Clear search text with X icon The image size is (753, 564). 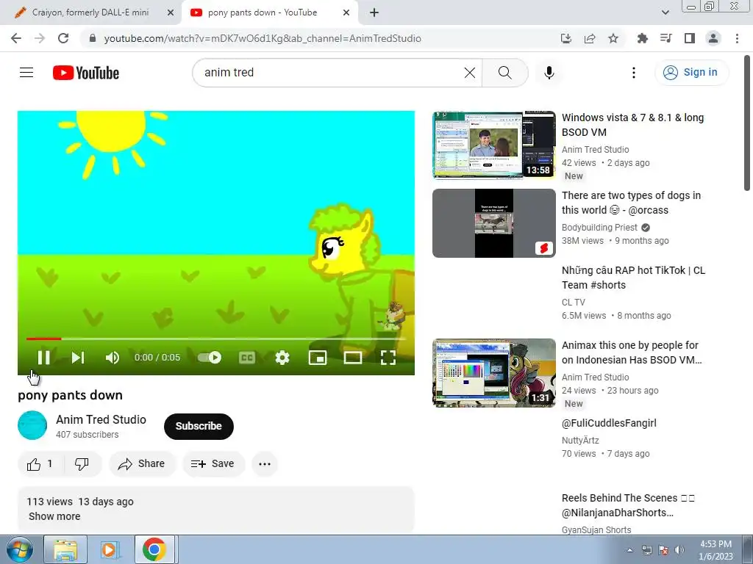click(470, 73)
